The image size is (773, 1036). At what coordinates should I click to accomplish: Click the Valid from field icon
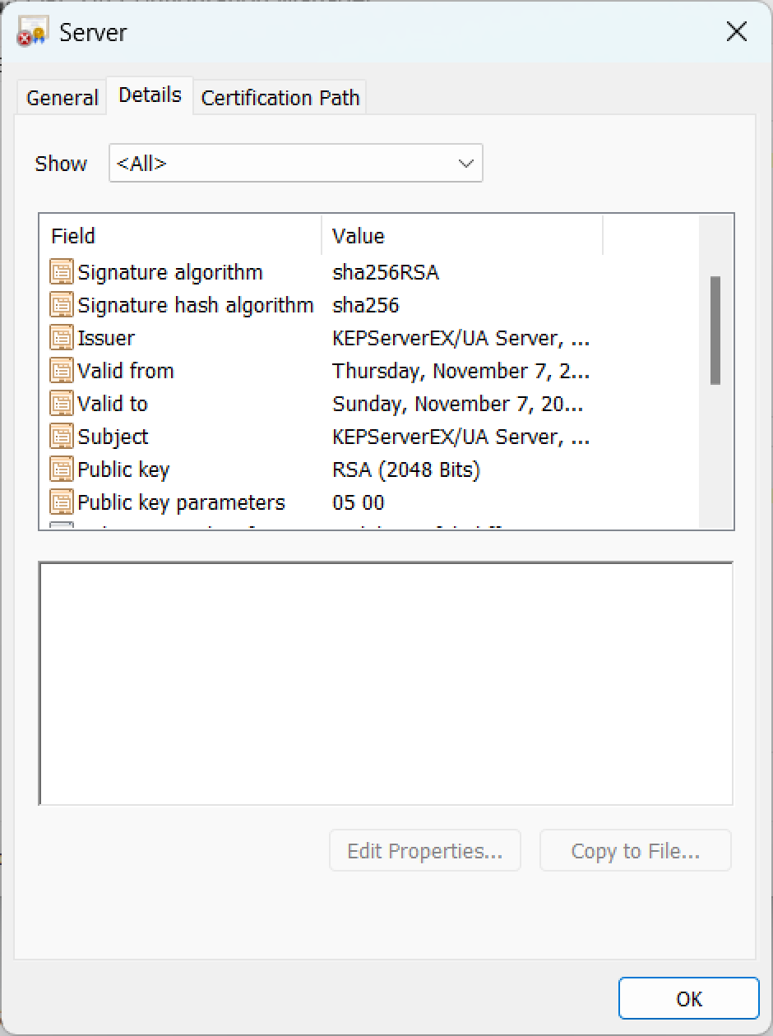pos(62,371)
